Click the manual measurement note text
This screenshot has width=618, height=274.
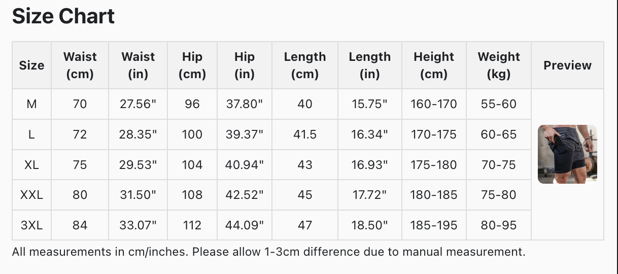pyautogui.click(x=268, y=252)
